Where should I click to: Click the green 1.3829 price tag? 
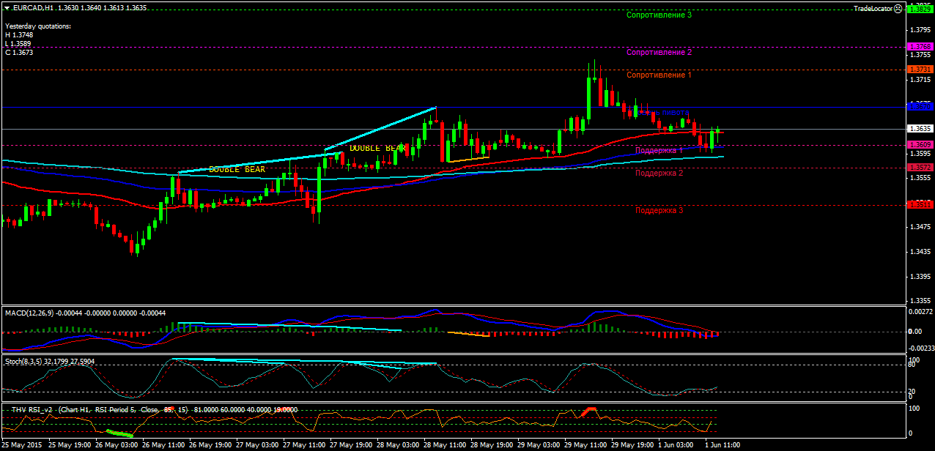click(920, 9)
